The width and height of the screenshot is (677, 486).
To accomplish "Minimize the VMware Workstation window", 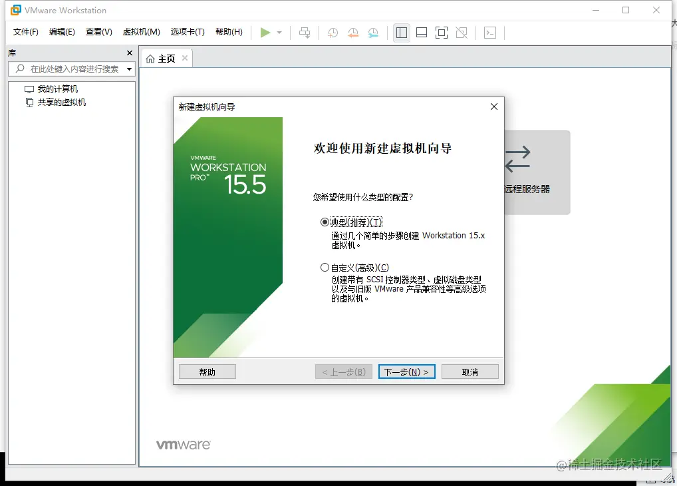I will tap(596, 10).
